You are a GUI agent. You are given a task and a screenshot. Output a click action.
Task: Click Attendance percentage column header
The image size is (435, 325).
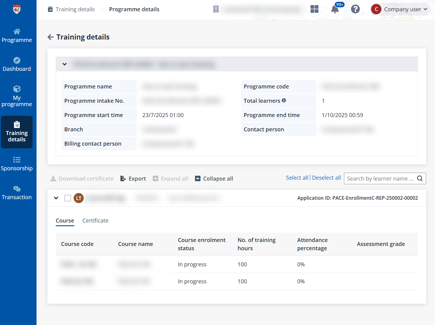point(312,244)
